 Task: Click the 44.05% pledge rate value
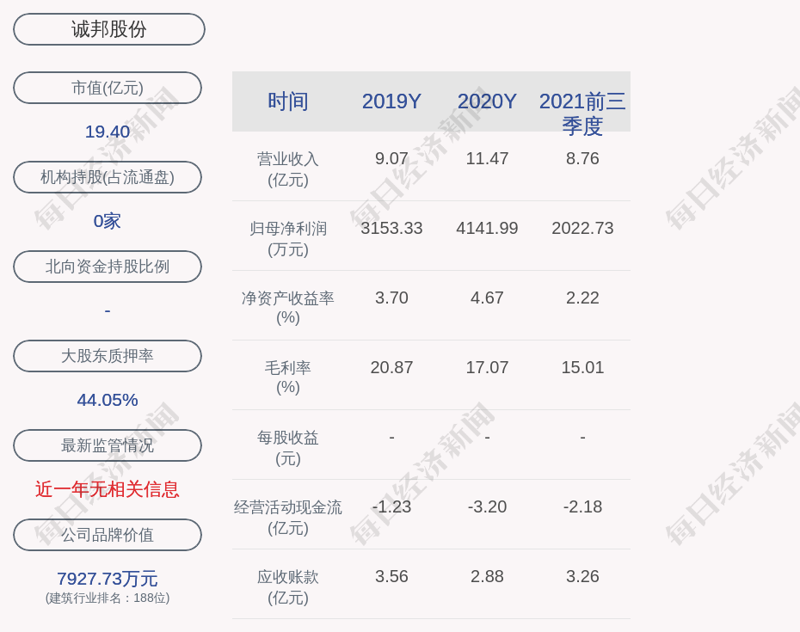(108, 400)
